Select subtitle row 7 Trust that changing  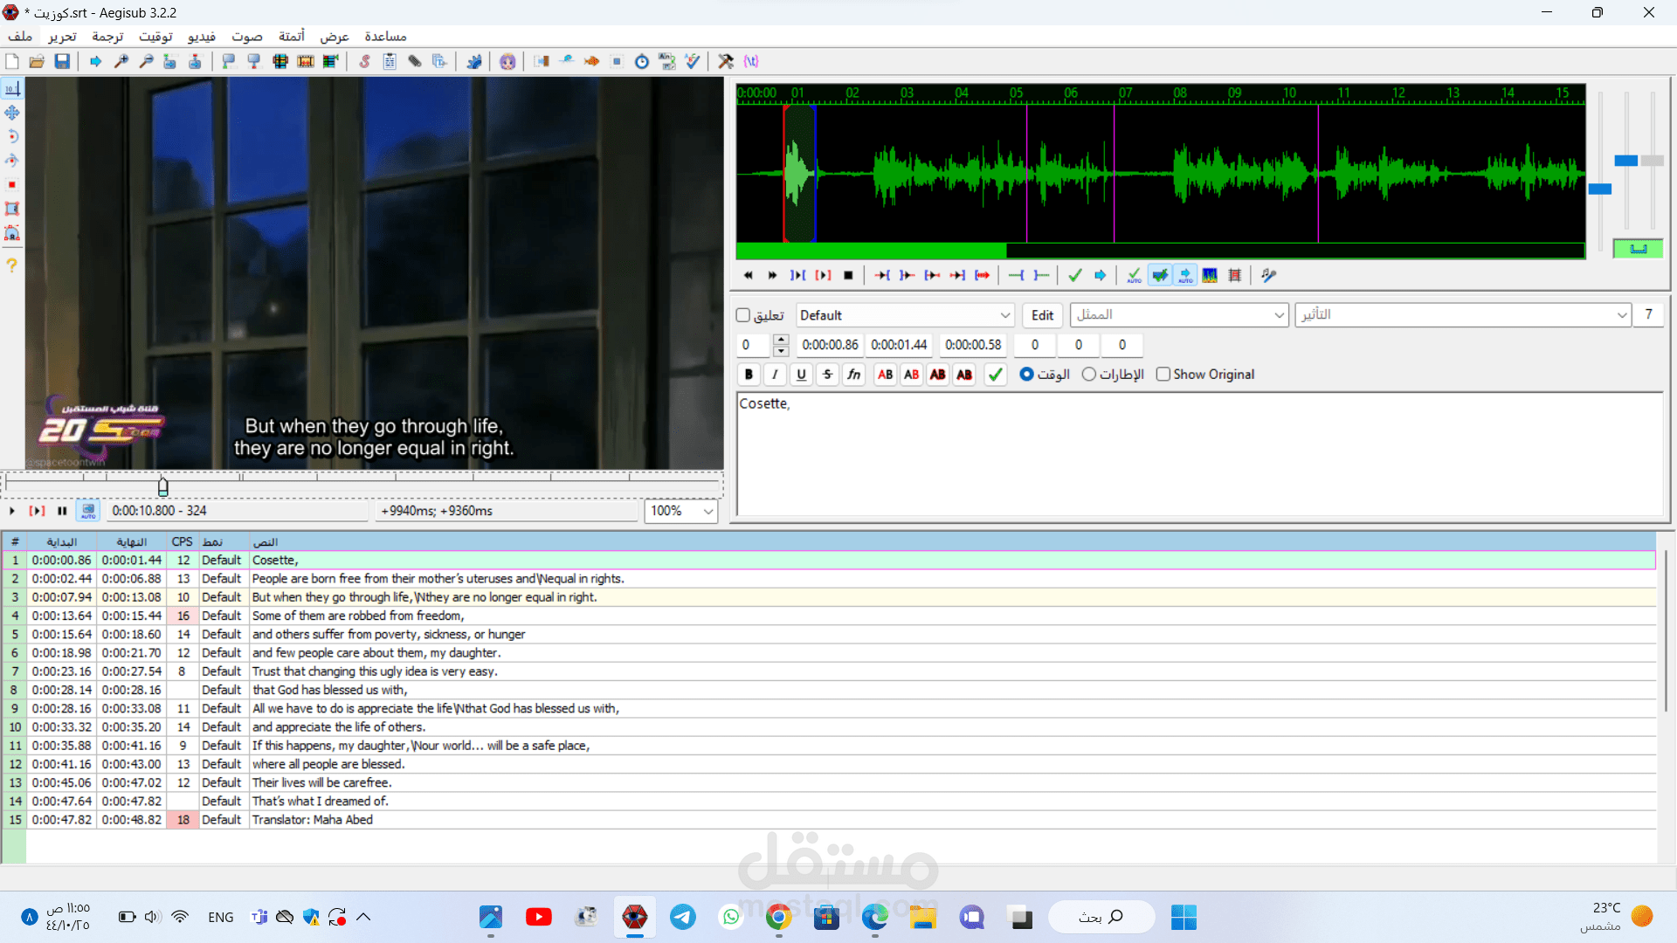[x=374, y=671]
